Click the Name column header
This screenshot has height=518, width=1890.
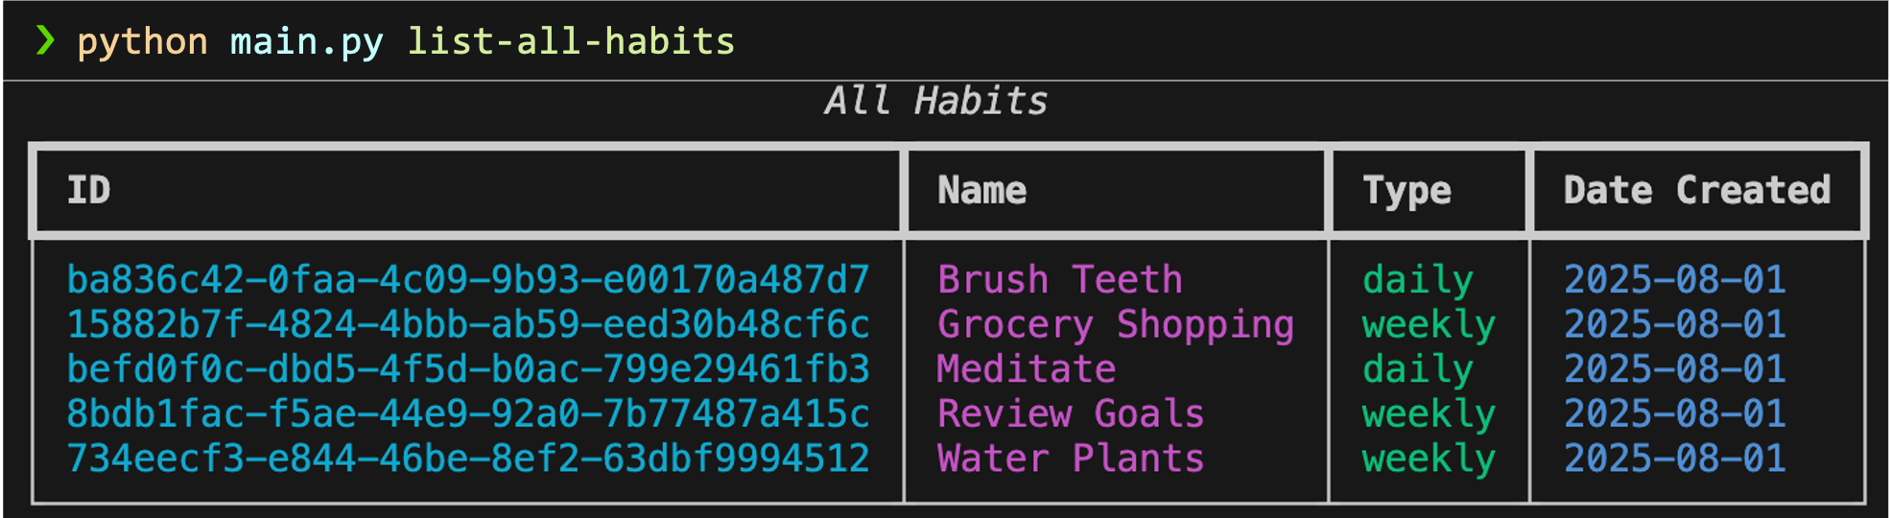pos(981,190)
